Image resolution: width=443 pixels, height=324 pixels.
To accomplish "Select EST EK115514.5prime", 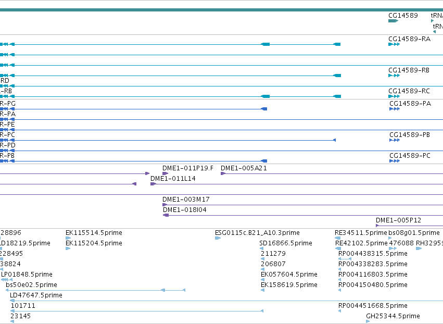I will click(94, 233).
